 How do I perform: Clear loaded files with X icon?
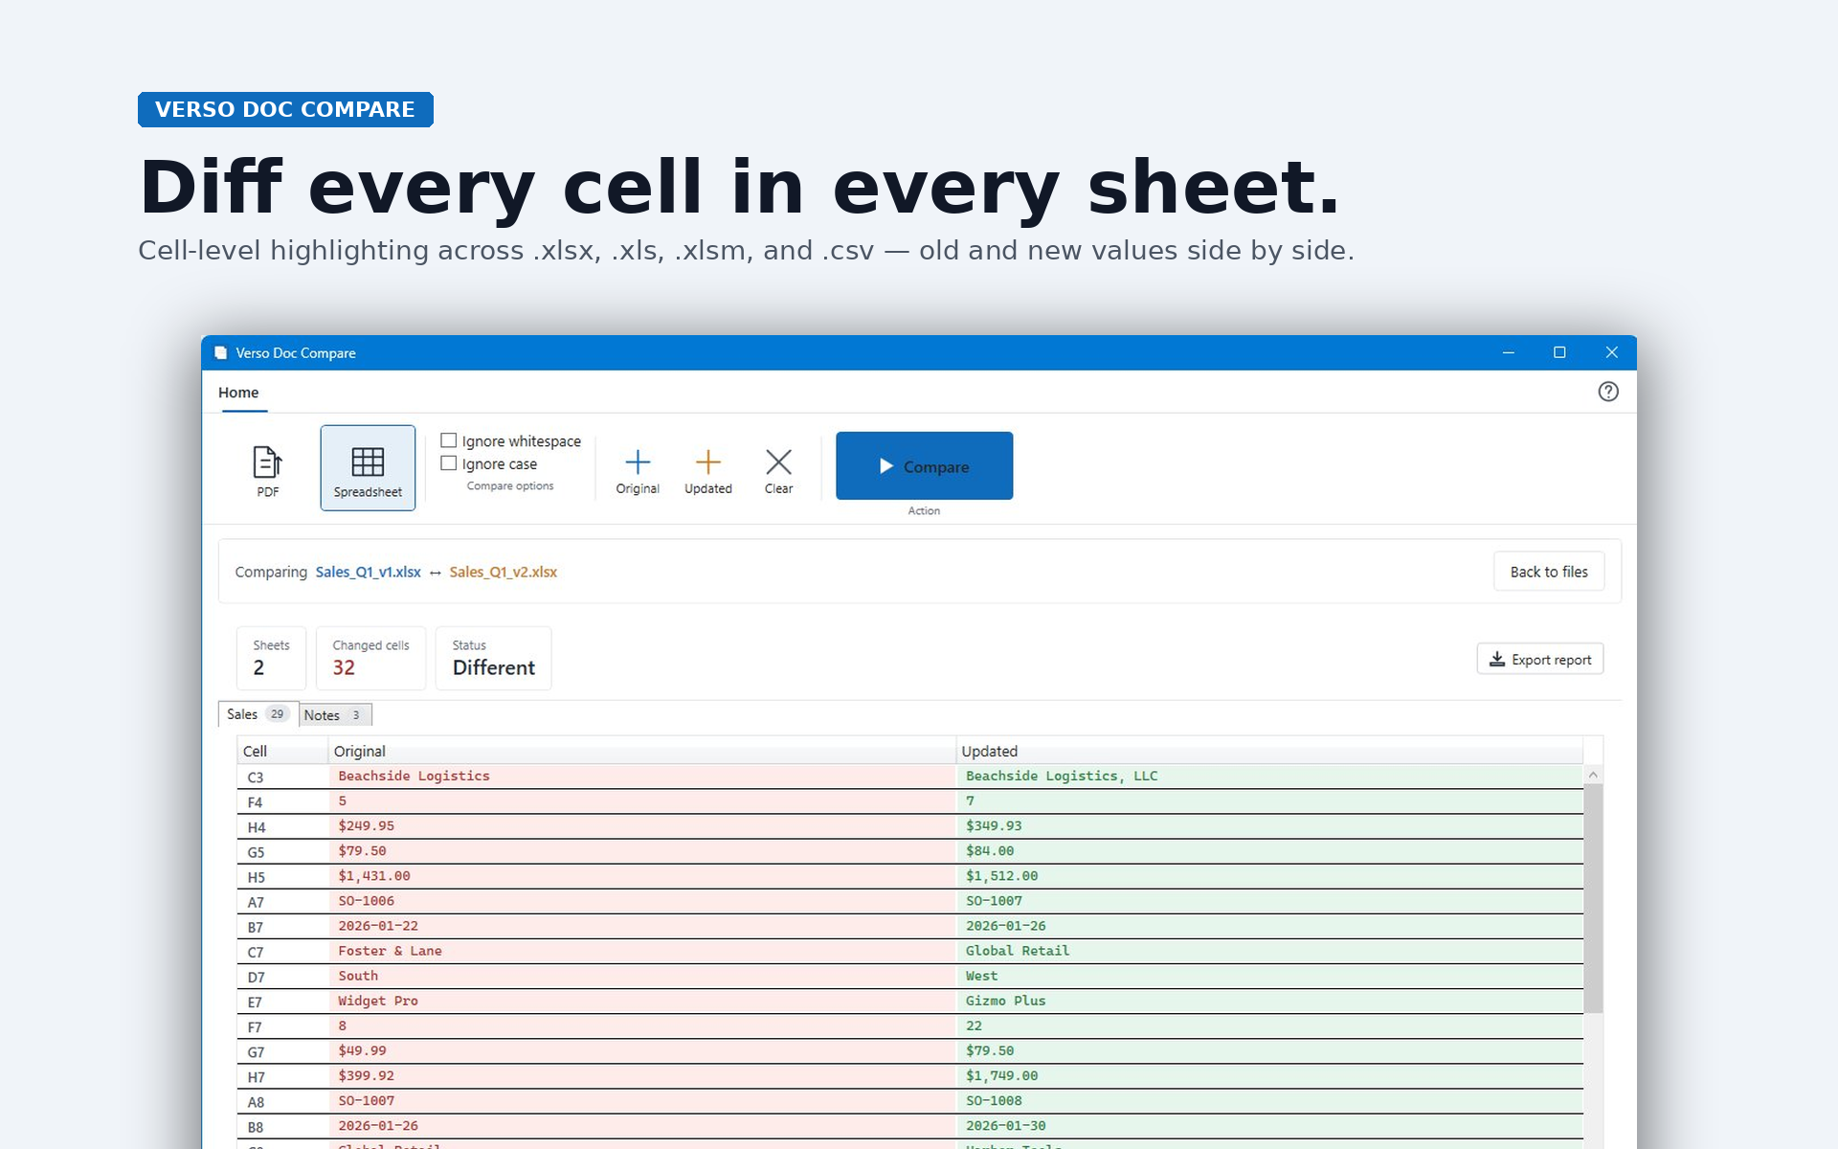tap(778, 471)
